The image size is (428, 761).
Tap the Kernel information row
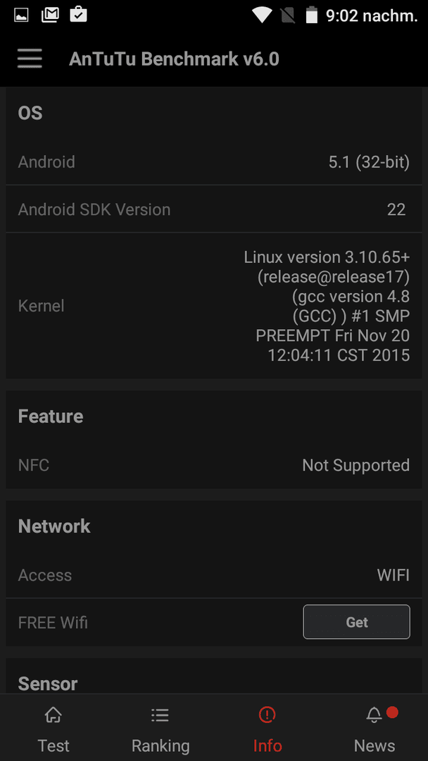click(x=214, y=306)
